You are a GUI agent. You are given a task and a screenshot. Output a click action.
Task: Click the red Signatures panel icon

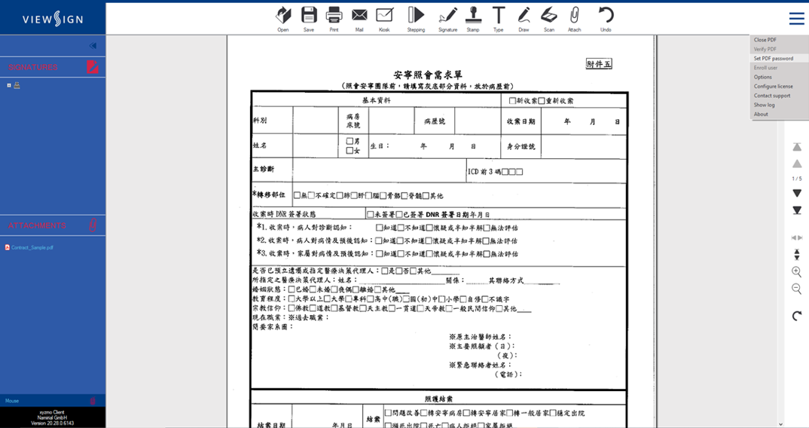coord(93,66)
